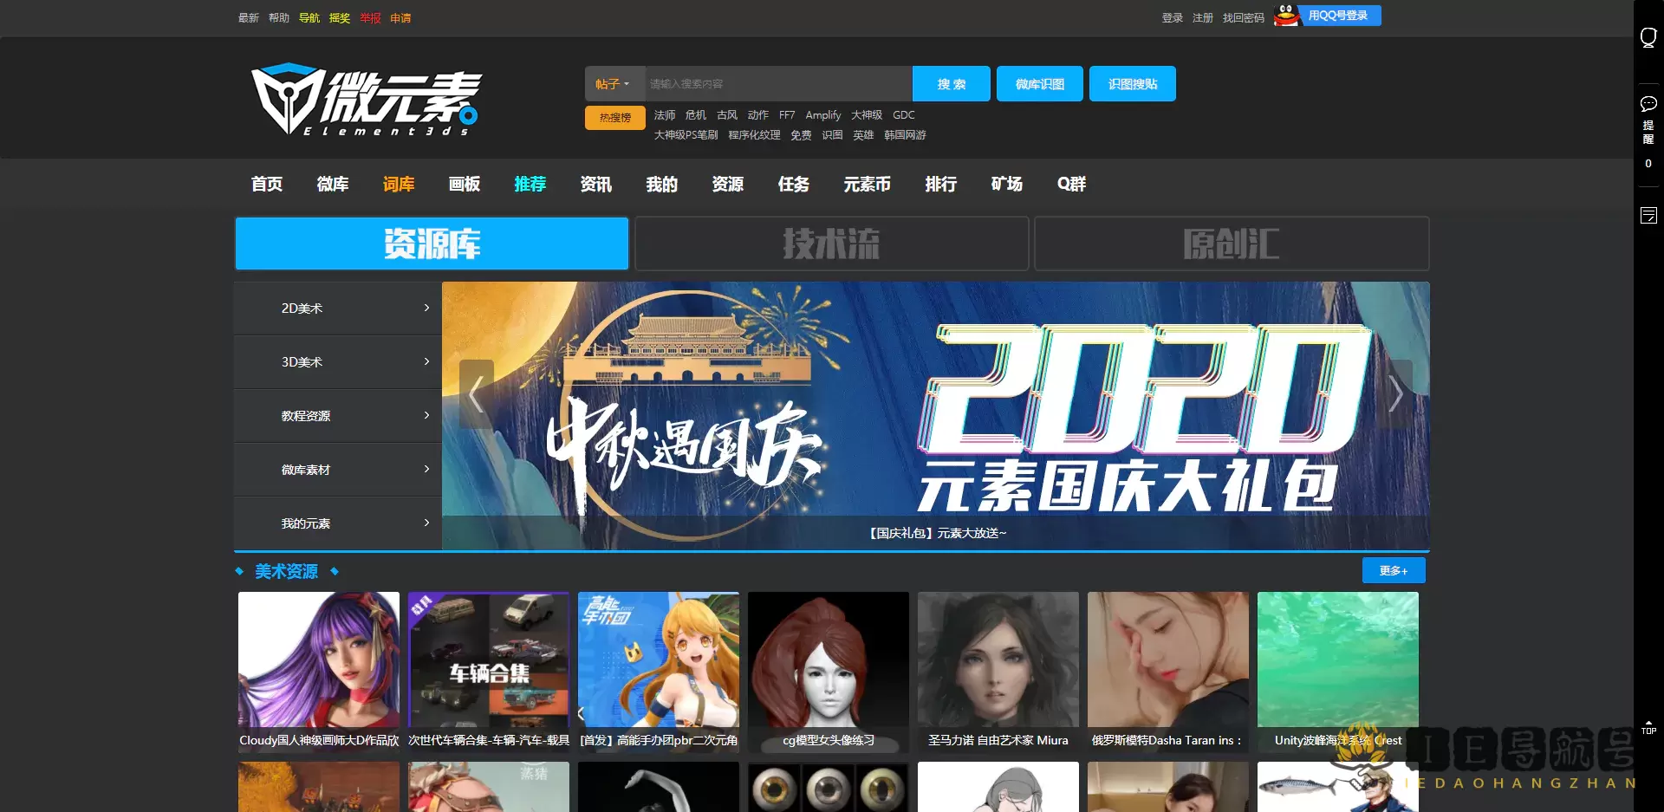The height and width of the screenshot is (812, 1664).
Task: Expand the 教程资源 category chevron
Action: [x=426, y=415]
